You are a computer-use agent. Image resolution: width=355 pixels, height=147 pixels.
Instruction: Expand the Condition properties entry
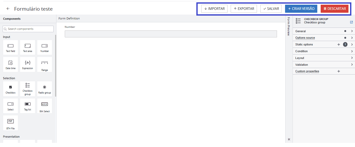click(x=324, y=51)
